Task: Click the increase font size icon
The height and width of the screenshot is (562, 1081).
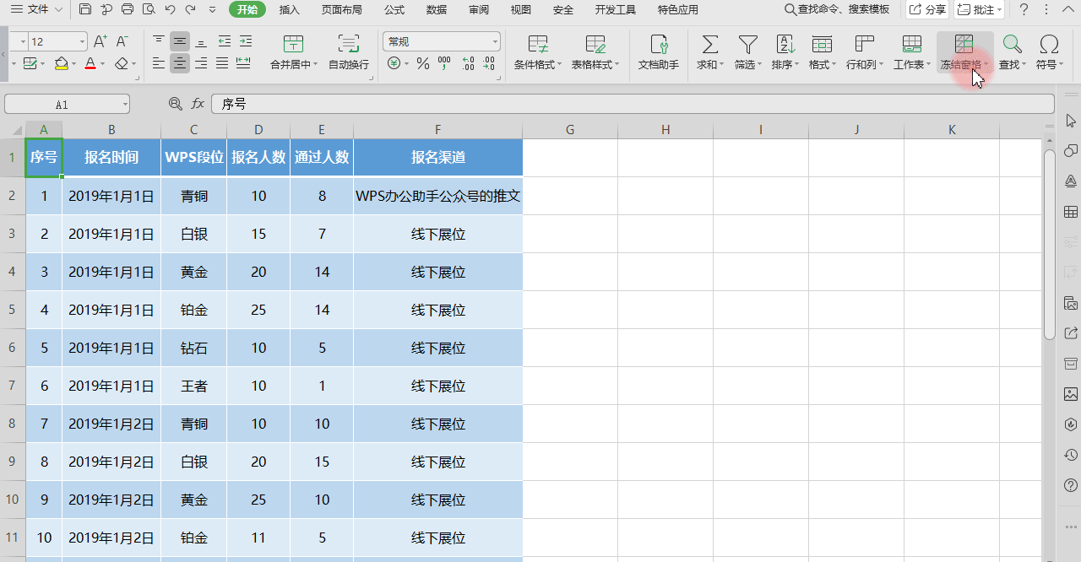Action: point(100,41)
